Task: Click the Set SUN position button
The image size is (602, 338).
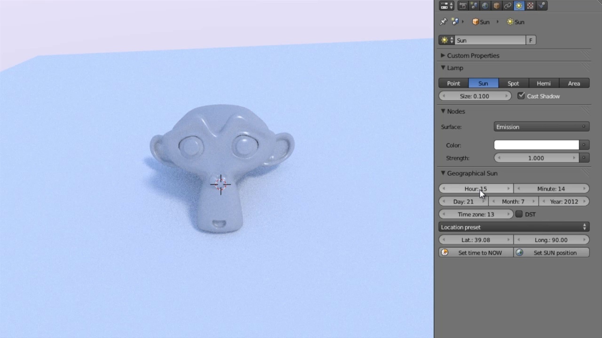Action: pyautogui.click(x=552, y=253)
